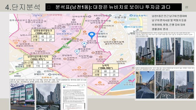
Task: Click the '25' cell in 뉴비치 table
Action: (x=114, y=75)
